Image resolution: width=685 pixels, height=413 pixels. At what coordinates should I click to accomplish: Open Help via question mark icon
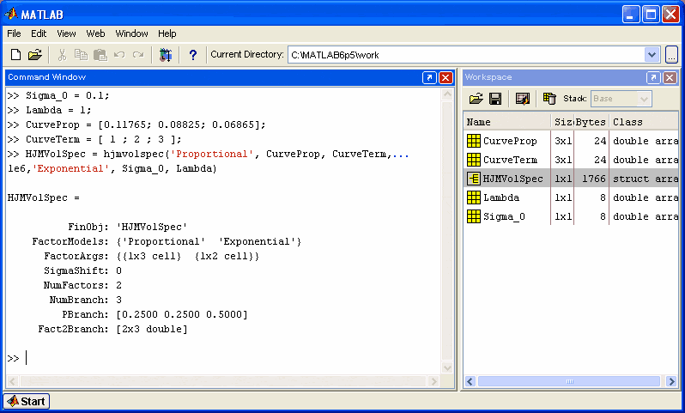192,55
